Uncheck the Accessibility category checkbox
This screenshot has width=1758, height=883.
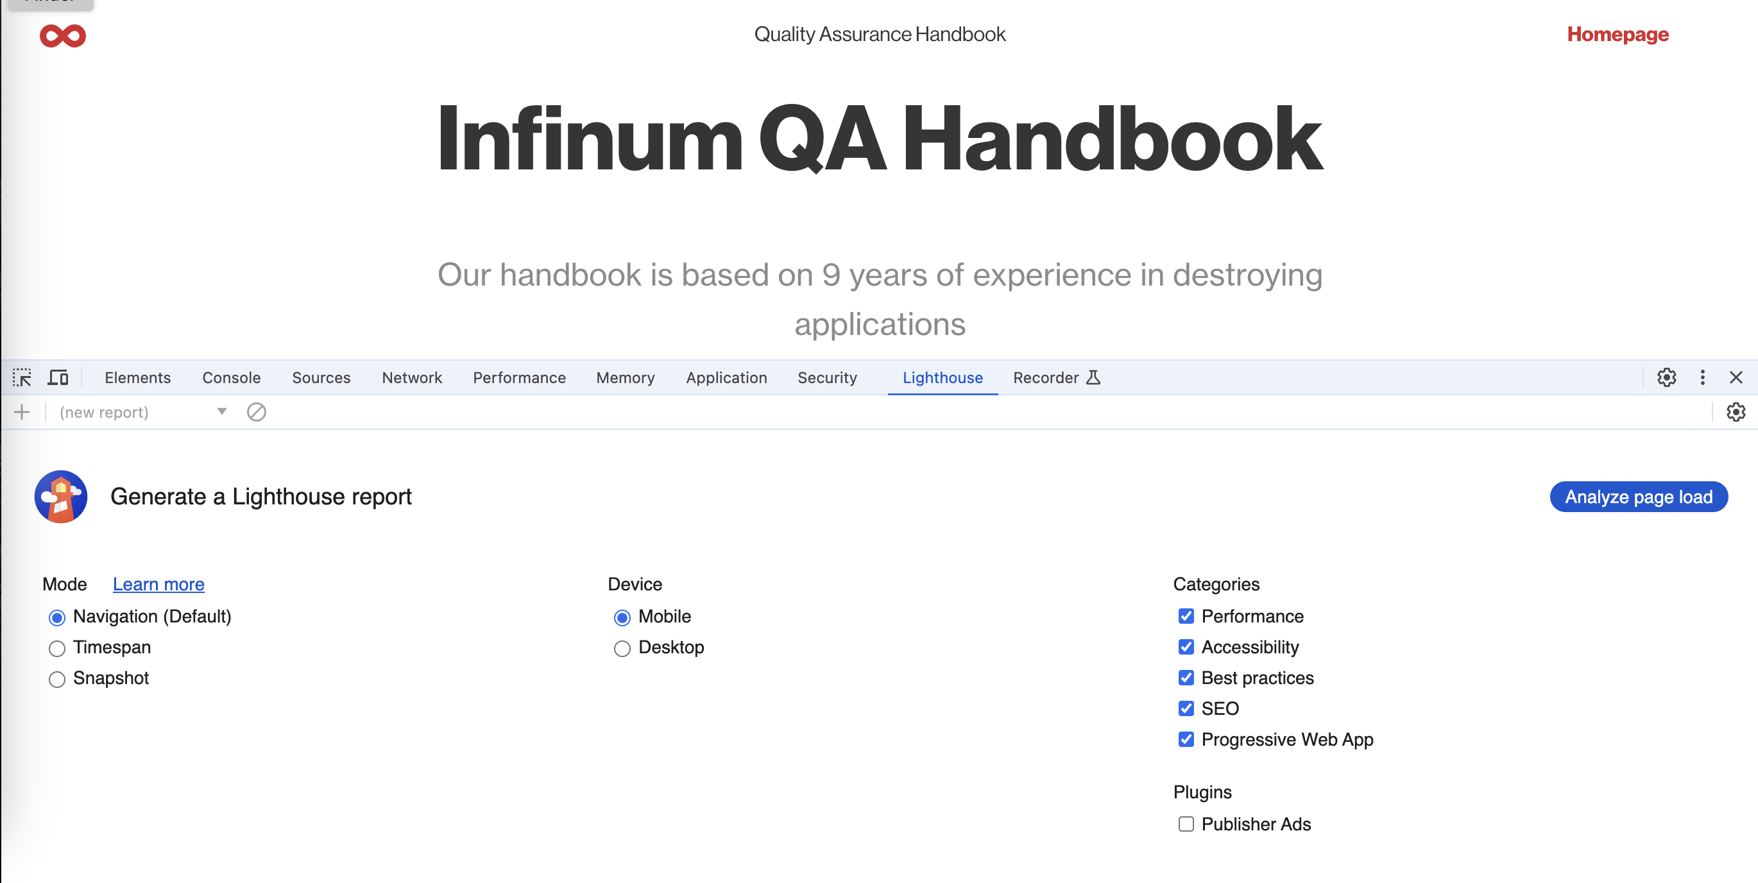1186,647
